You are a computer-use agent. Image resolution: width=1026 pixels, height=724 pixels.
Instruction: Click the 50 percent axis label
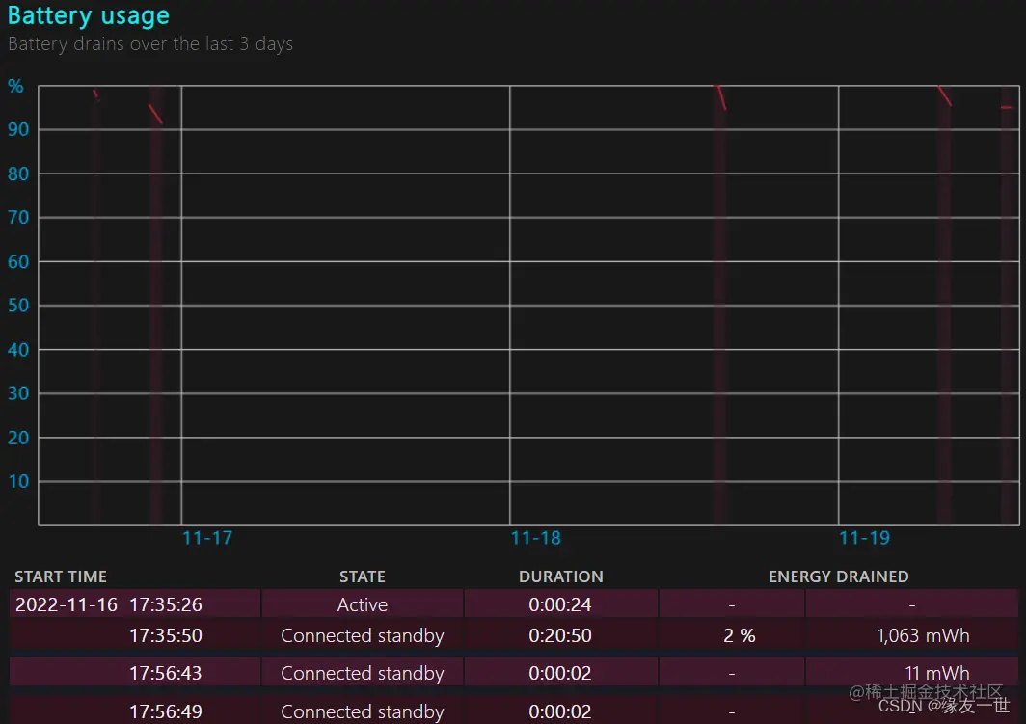[x=18, y=306]
